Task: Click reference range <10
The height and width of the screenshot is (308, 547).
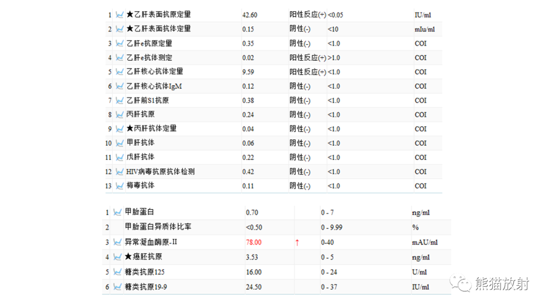Action: point(333,29)
